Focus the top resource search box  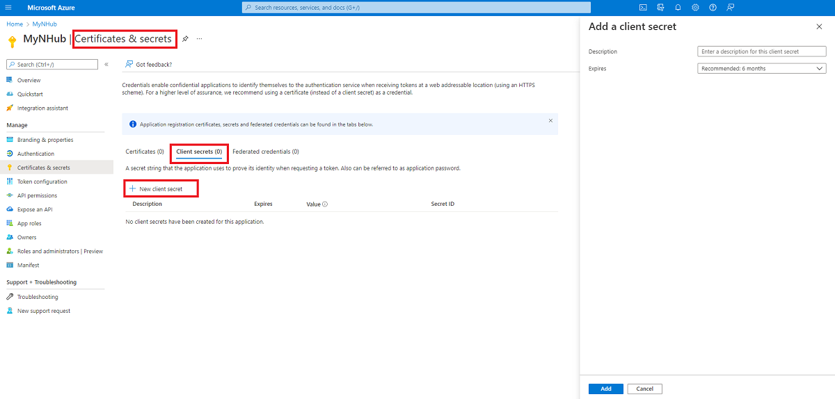click(416, 8)
